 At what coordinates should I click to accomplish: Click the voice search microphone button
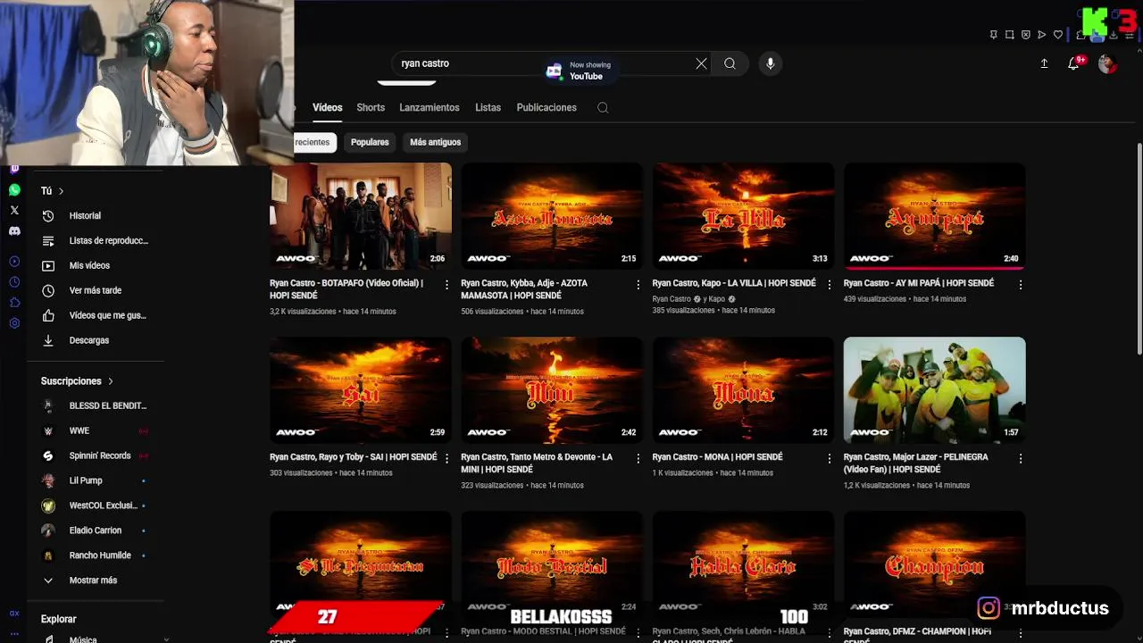[770, 63]
